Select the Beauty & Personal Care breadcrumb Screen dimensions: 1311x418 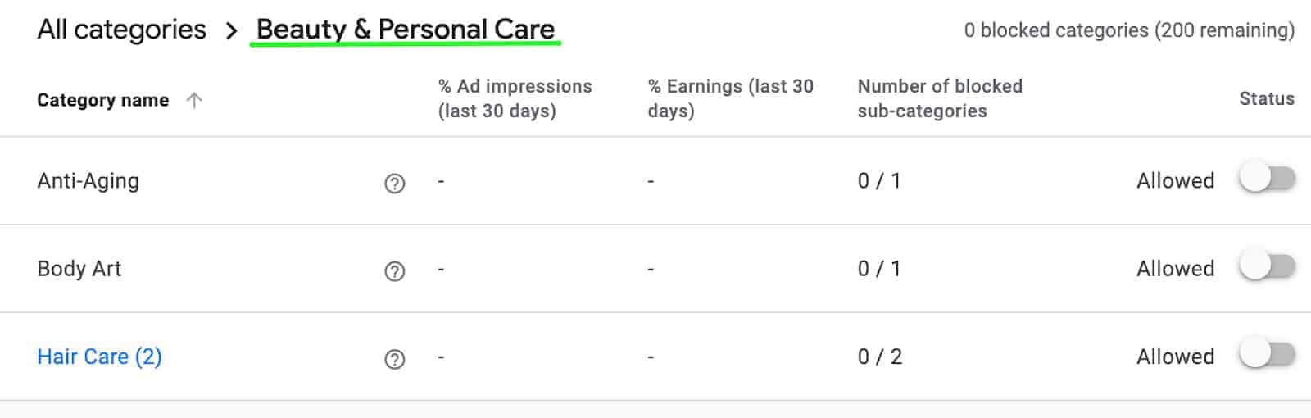point(406,30)
